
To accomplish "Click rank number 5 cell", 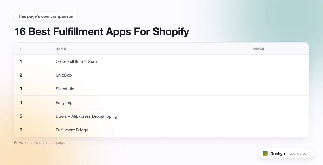I will [21, 116].
